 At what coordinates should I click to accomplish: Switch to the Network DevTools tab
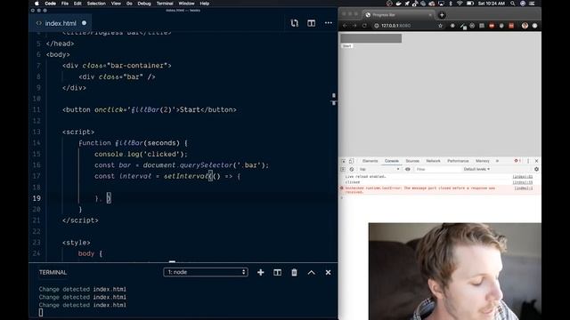(x=433, y=161)
